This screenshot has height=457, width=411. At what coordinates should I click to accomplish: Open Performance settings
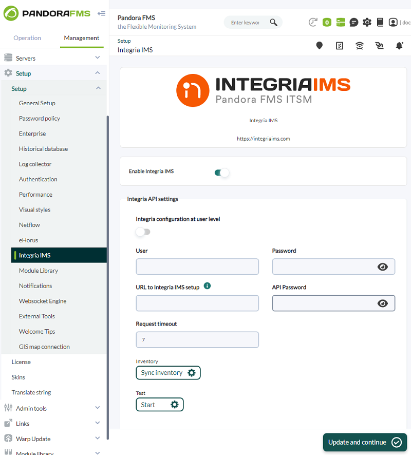pyautogui.click(x=35, y=195)
